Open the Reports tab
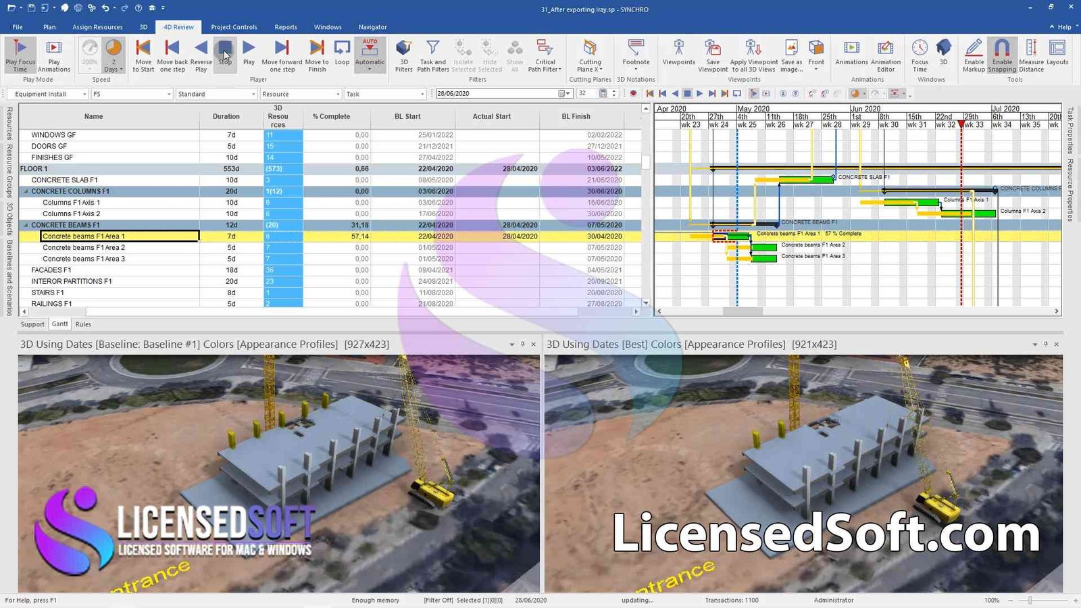The height and width of the screenshot is (608, 1081). (x=286, y=27)
